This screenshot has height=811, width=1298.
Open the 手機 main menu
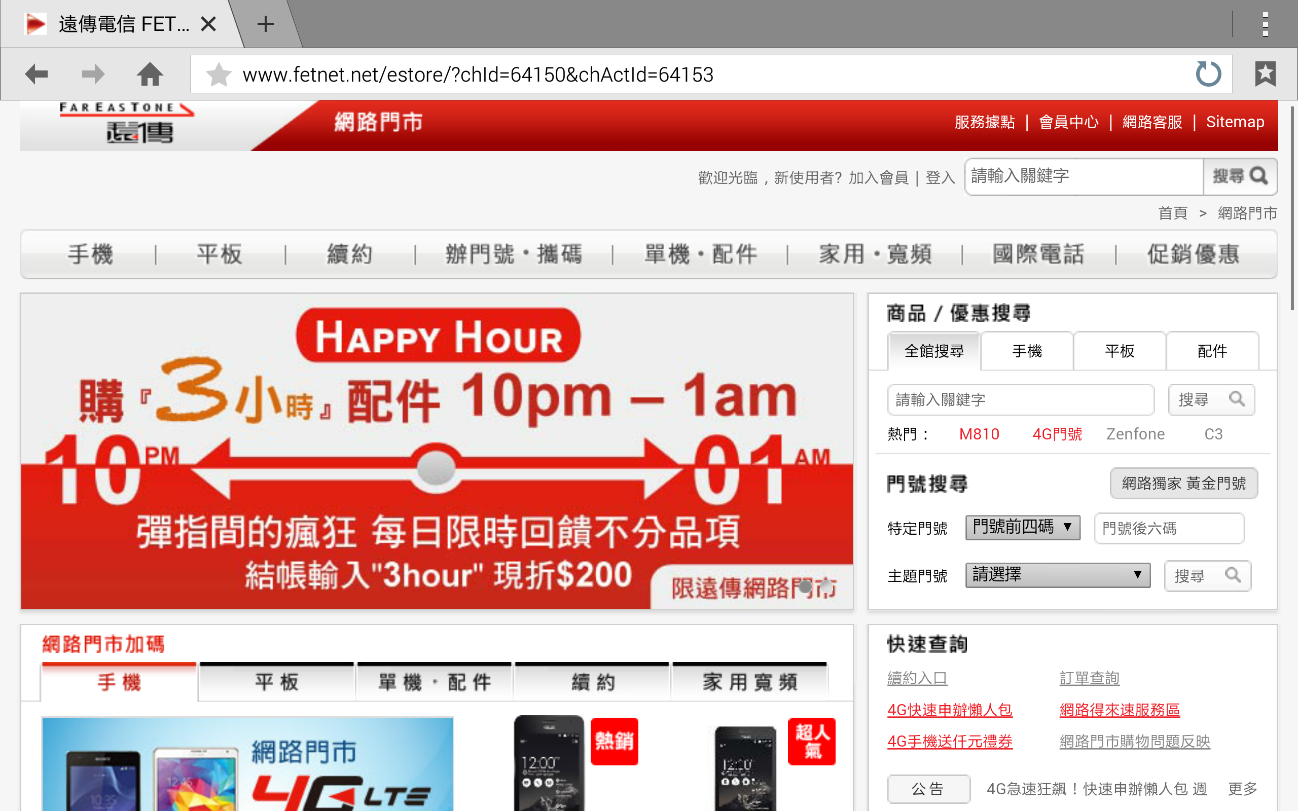90,254
